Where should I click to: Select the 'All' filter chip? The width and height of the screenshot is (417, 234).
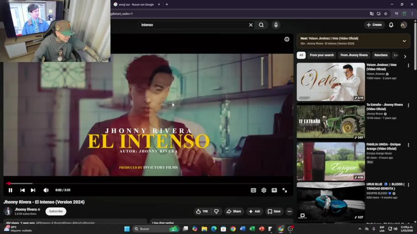click(301, 55)
